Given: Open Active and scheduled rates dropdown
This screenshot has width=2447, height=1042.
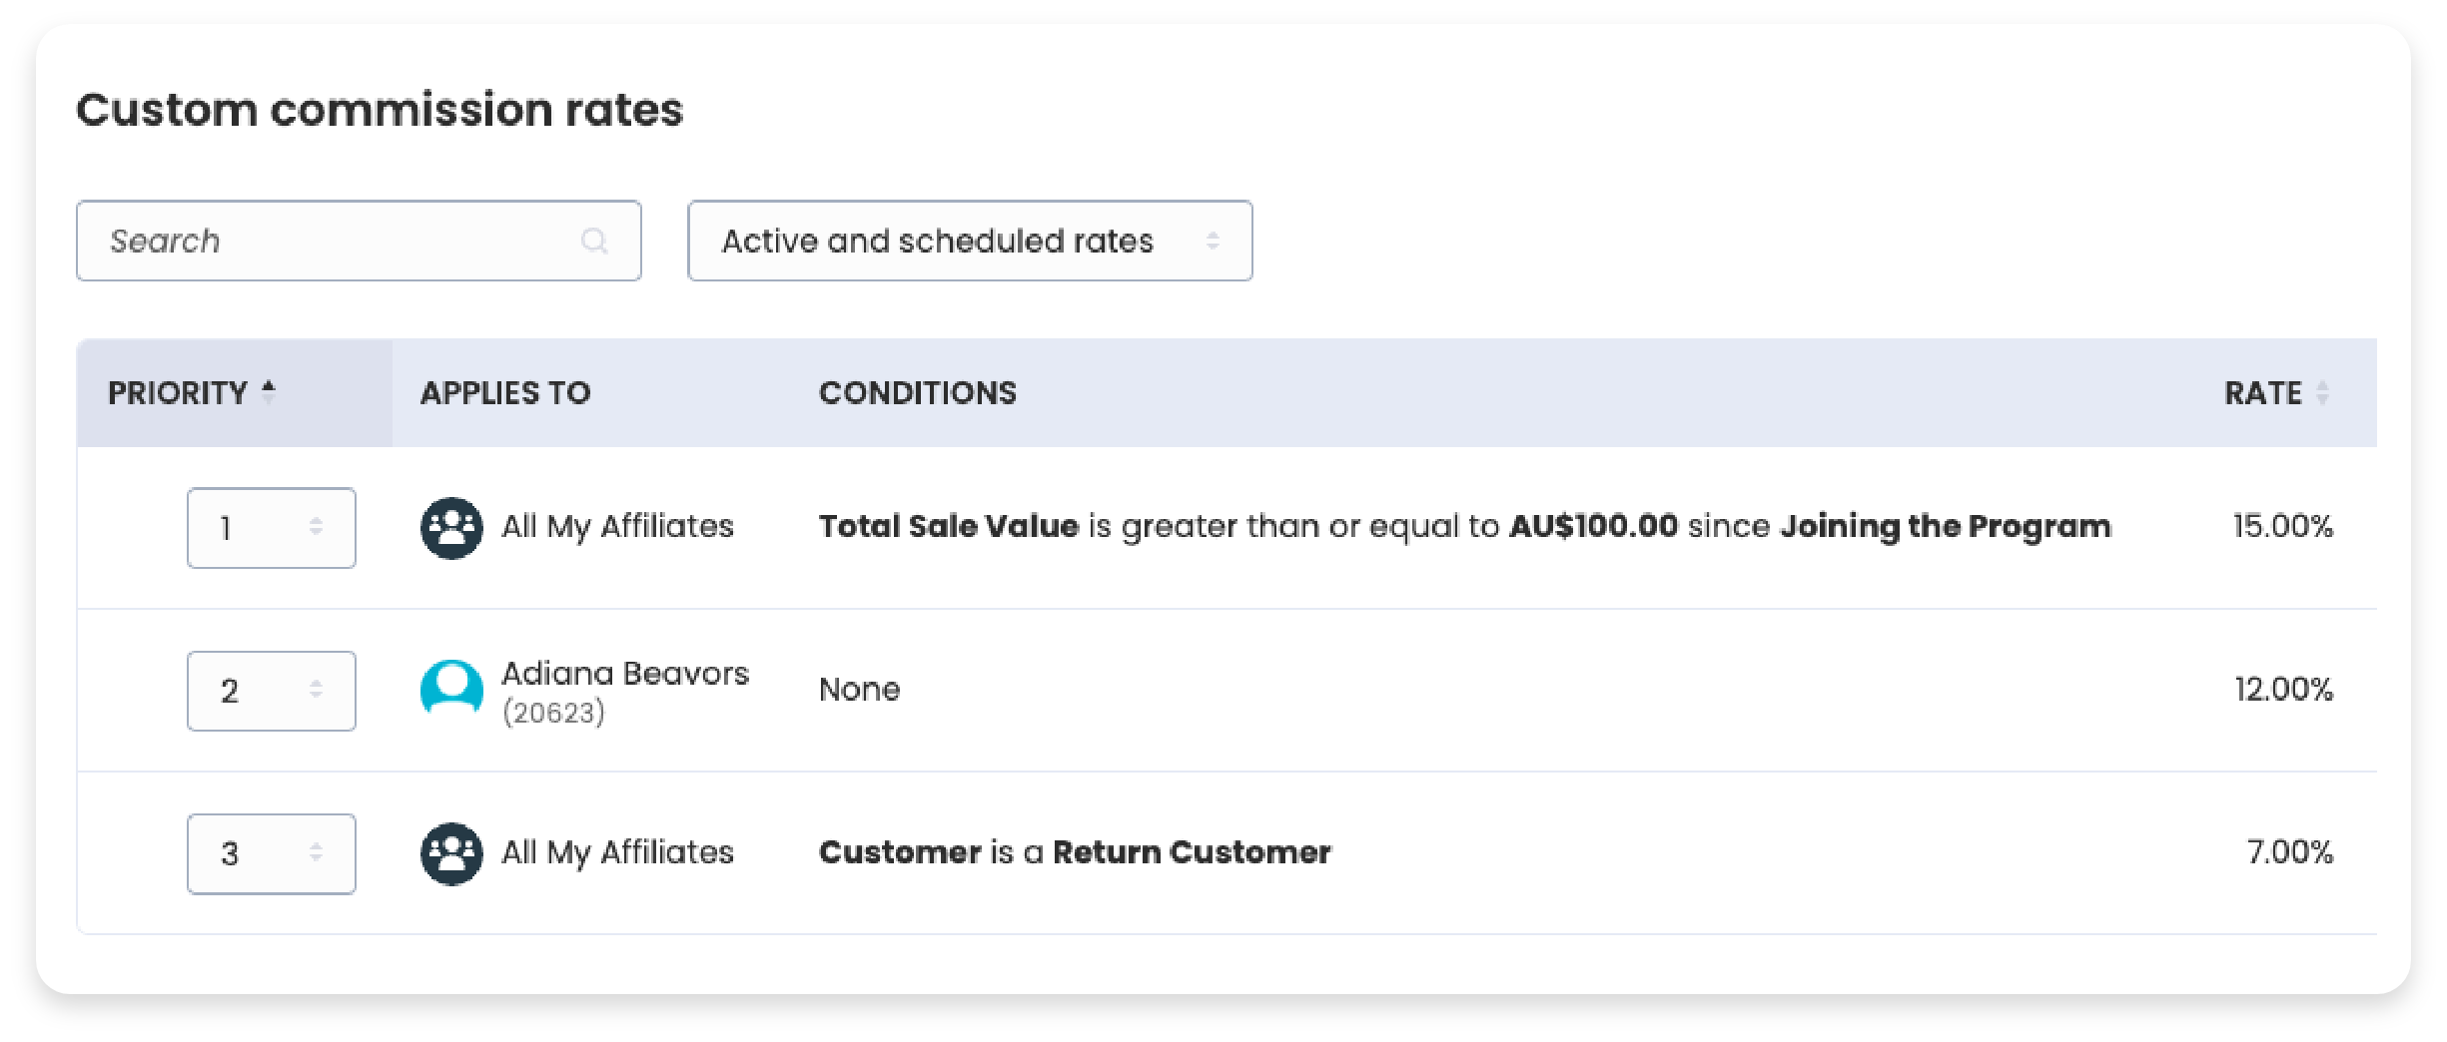Looking at the screenshot, I should [x=969, y=241].
